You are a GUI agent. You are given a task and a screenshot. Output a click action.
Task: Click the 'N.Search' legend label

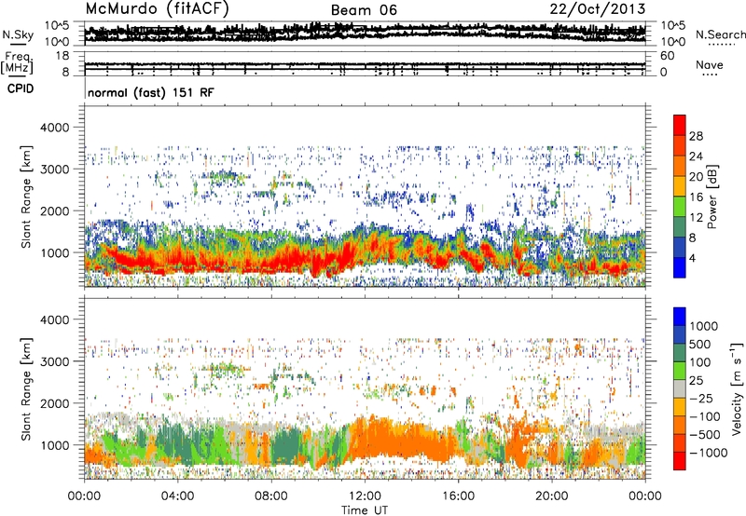coord(720,34)
